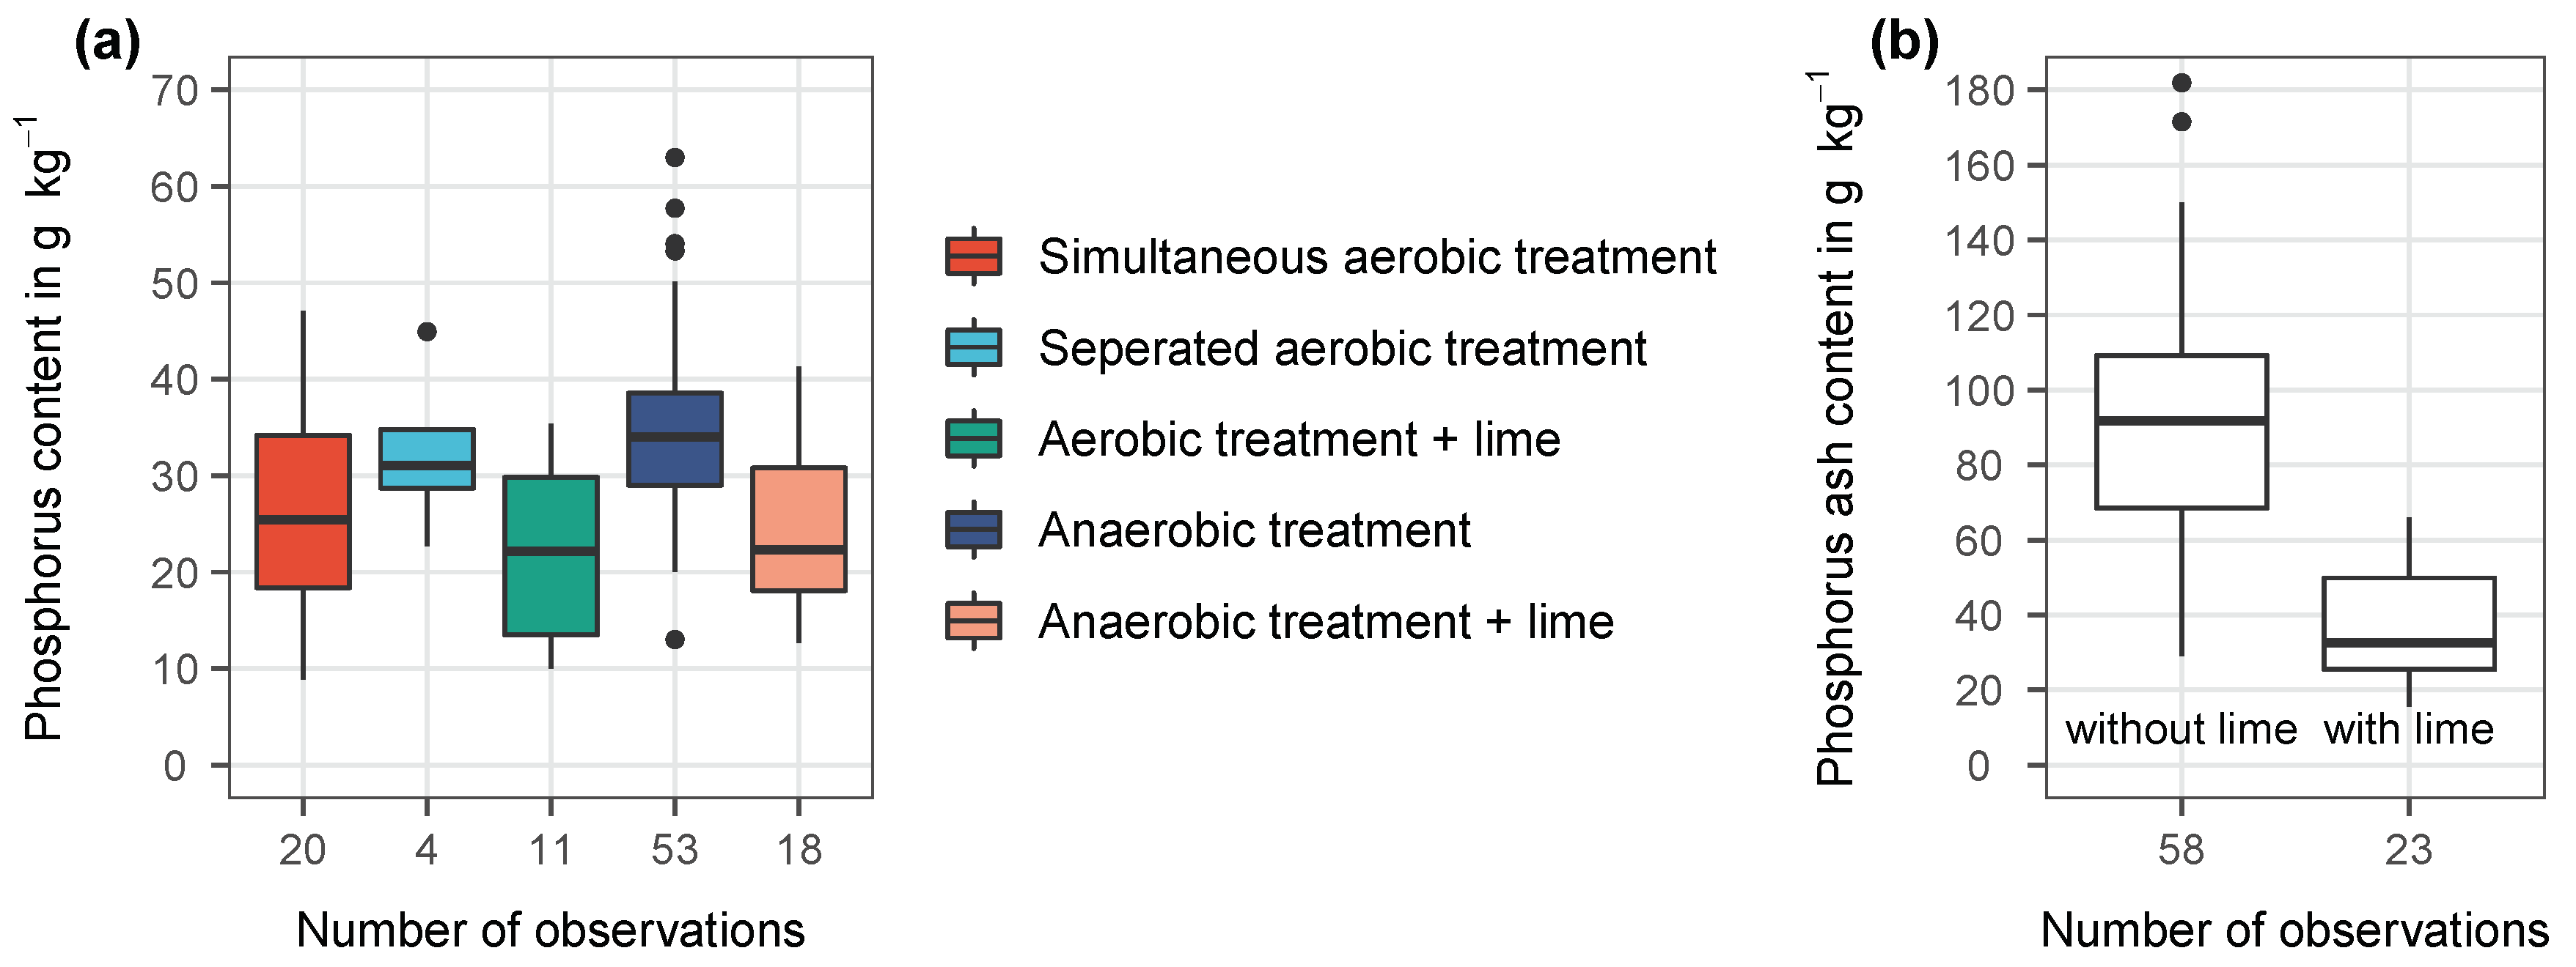This screenshot has width=2576, height=967.
Task: Click the '58' observations tick label
Action: pyautogui.click(x=2181, y=850)
